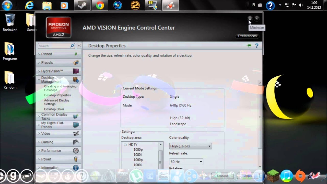Click the My Digital Flat-Panels monitor icon
The image size is (327, 184).
coord(76,125)
